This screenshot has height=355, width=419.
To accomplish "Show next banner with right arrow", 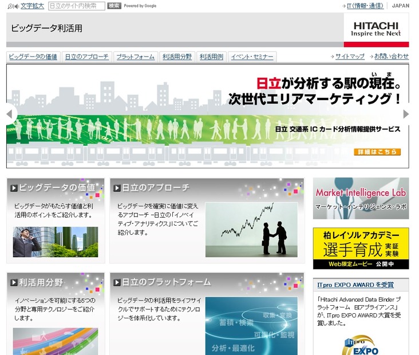I will (x=406, y=114).
